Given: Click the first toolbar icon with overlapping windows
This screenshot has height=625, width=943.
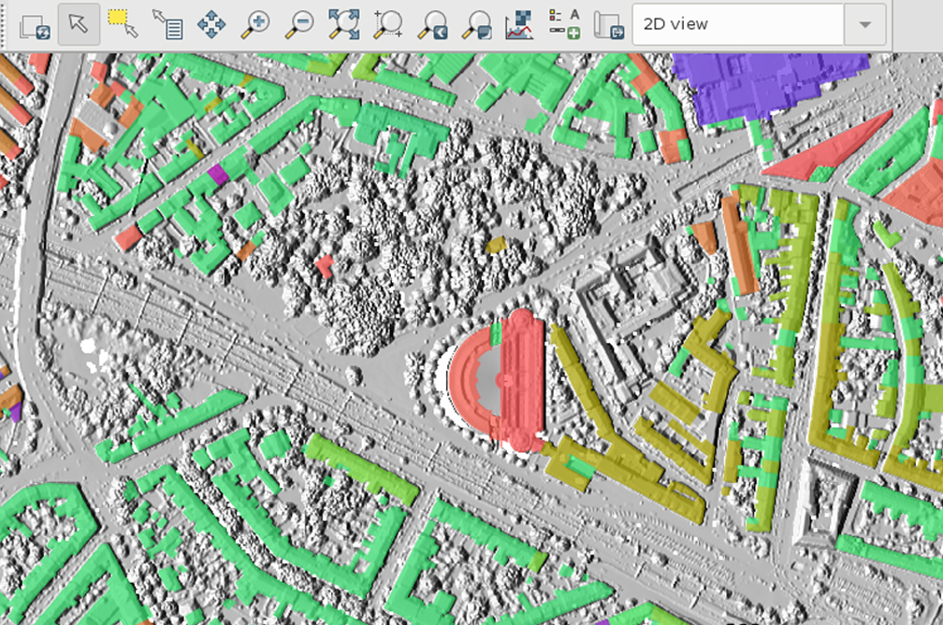Looking at the screenshot, I should 36,24.
